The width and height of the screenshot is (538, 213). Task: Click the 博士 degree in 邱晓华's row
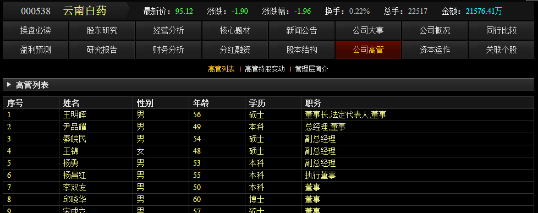coord(257,199)
